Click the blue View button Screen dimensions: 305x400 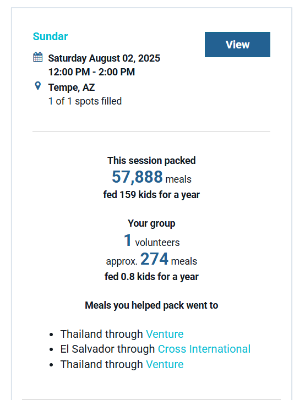click(237, 45)
